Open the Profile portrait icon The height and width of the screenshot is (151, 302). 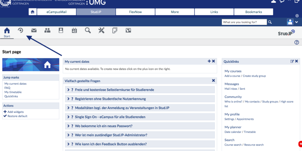61,31
